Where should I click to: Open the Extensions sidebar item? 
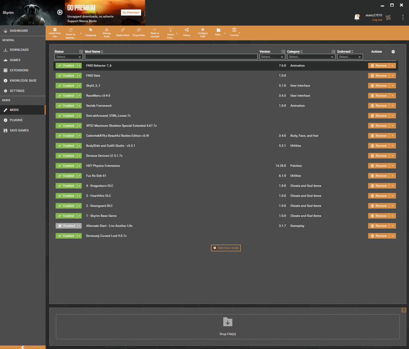[23, 70]
